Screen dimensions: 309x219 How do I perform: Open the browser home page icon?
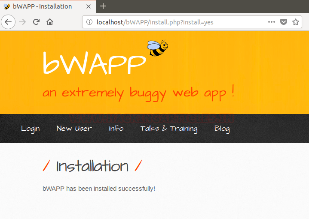(50, 22)
